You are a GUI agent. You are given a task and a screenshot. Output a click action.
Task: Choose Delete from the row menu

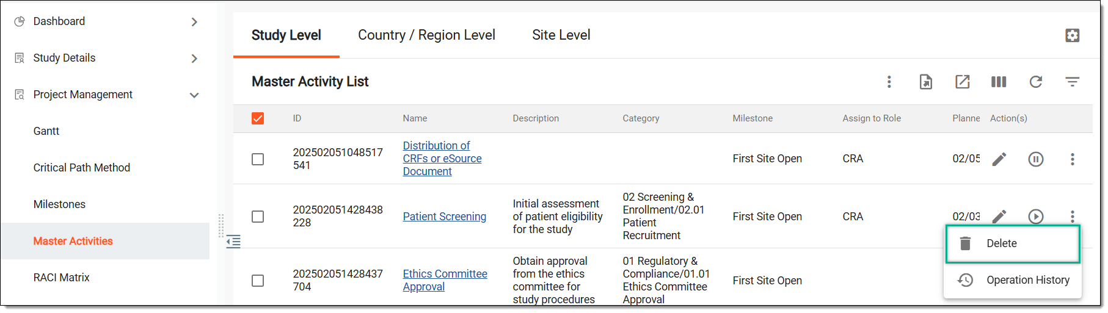coord(1013,244)
